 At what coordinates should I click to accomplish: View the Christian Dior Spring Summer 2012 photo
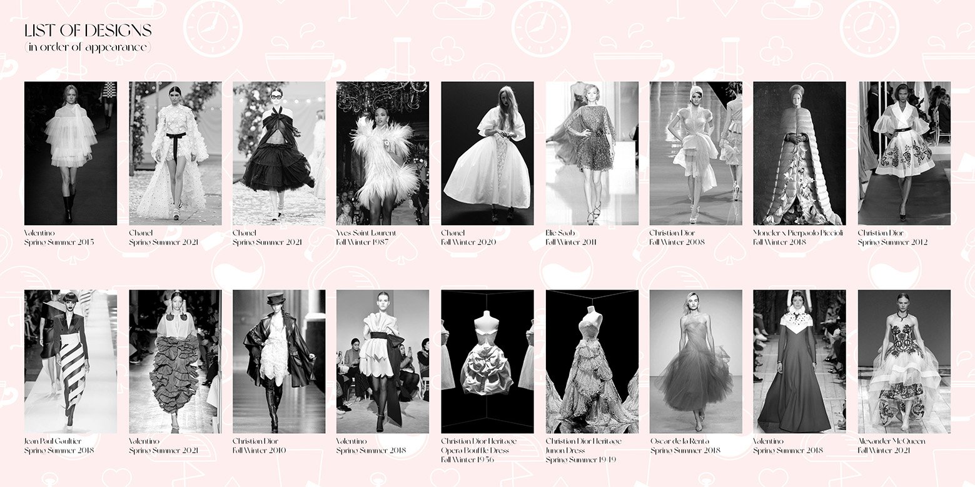[904, 153]
